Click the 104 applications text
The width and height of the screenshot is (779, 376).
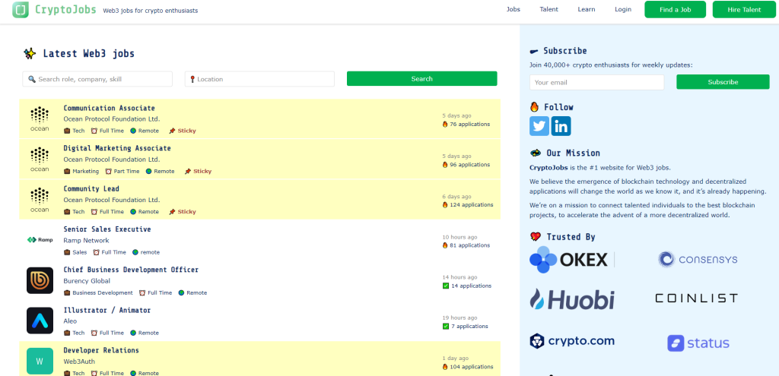pyautogui.click(x=472, y=367)
